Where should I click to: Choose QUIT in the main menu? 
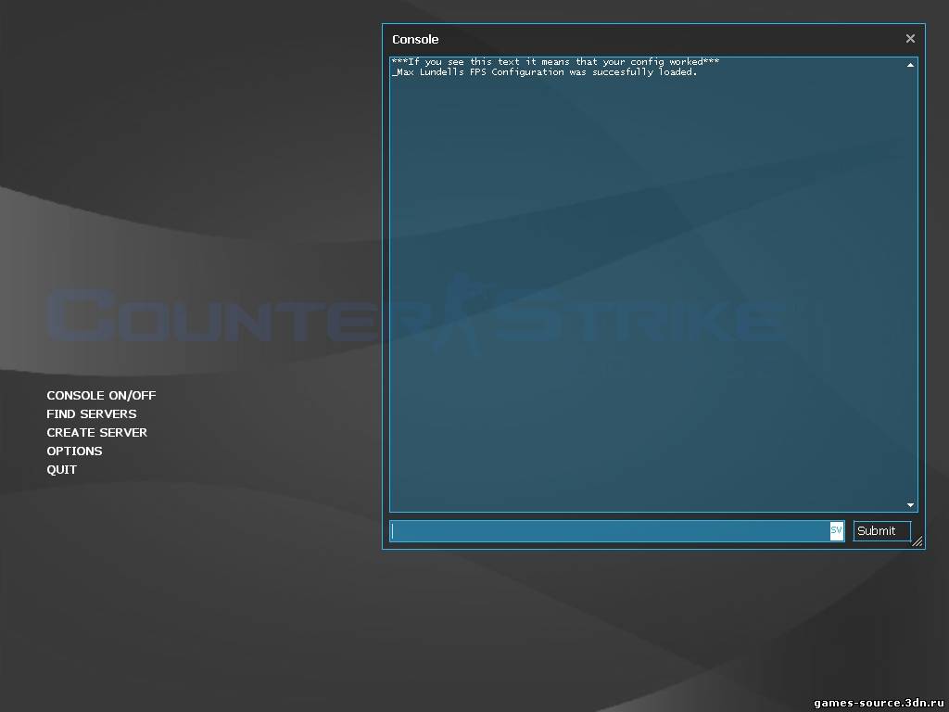[x=62, y=470]
